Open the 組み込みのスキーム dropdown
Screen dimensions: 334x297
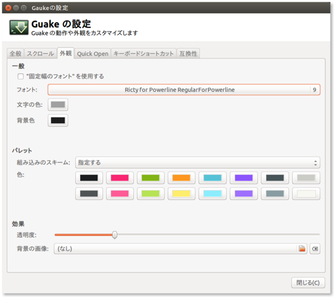tap(198, 163)
